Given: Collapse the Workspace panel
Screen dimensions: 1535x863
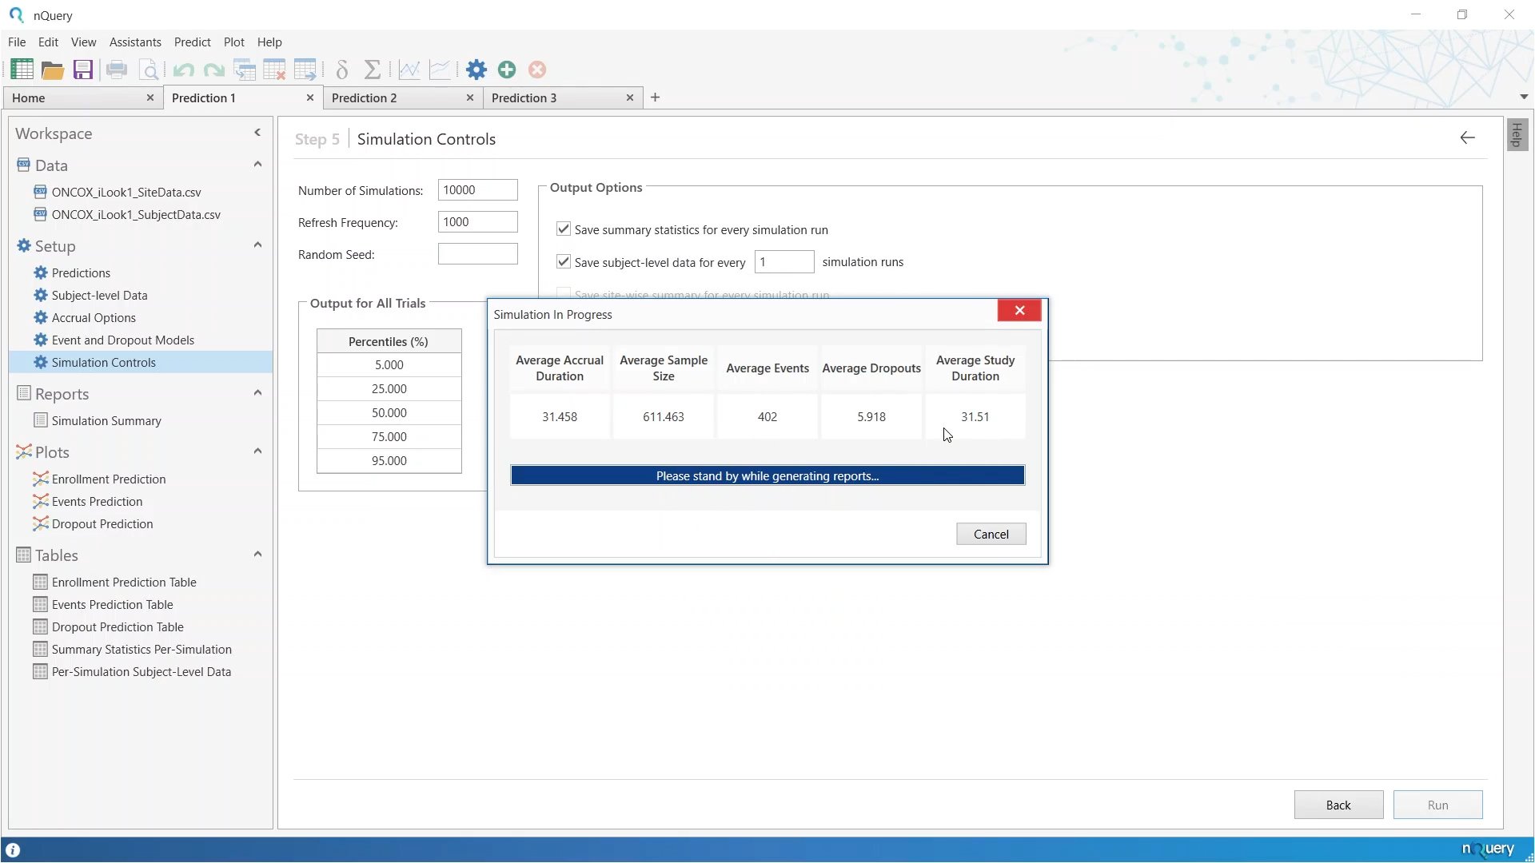Looking at the screenshot, I should click(257, 133).
